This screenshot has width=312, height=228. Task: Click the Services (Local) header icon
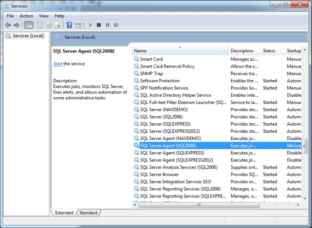[58, 37]
